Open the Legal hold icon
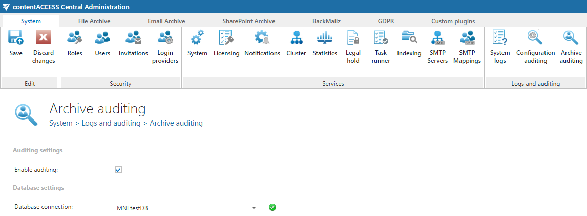The image size is (587, 216). click(x=353, y=38)
